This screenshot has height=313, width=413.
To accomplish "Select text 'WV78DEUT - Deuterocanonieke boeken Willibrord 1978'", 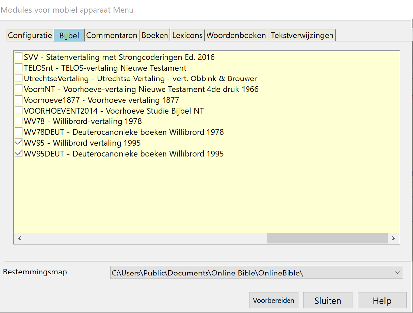I will coord(124,132).
